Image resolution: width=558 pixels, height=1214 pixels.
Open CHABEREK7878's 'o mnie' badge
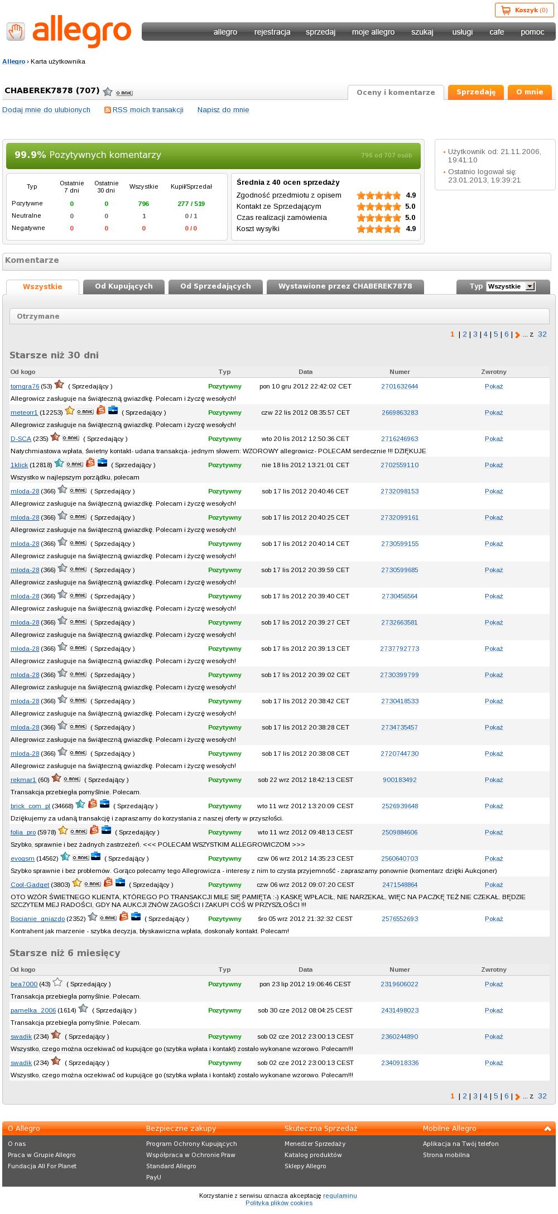[x=124, y=93]
